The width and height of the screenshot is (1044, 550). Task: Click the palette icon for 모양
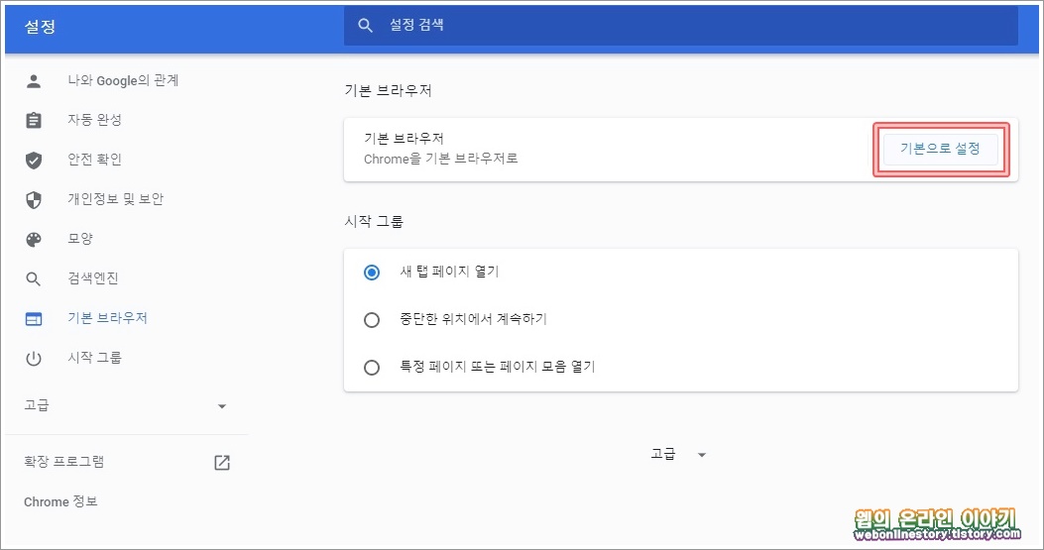click(34, 240)
